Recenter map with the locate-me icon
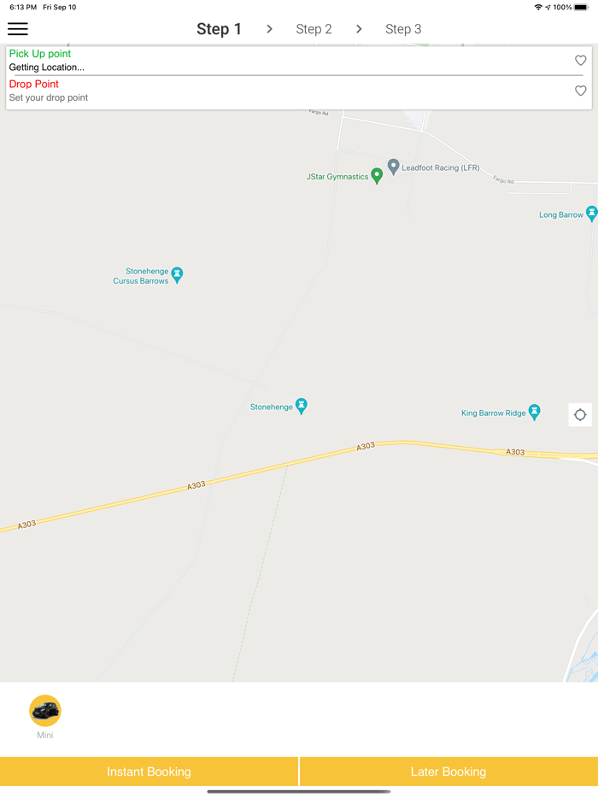Screen dimensions: 598x798 (580, 414)
